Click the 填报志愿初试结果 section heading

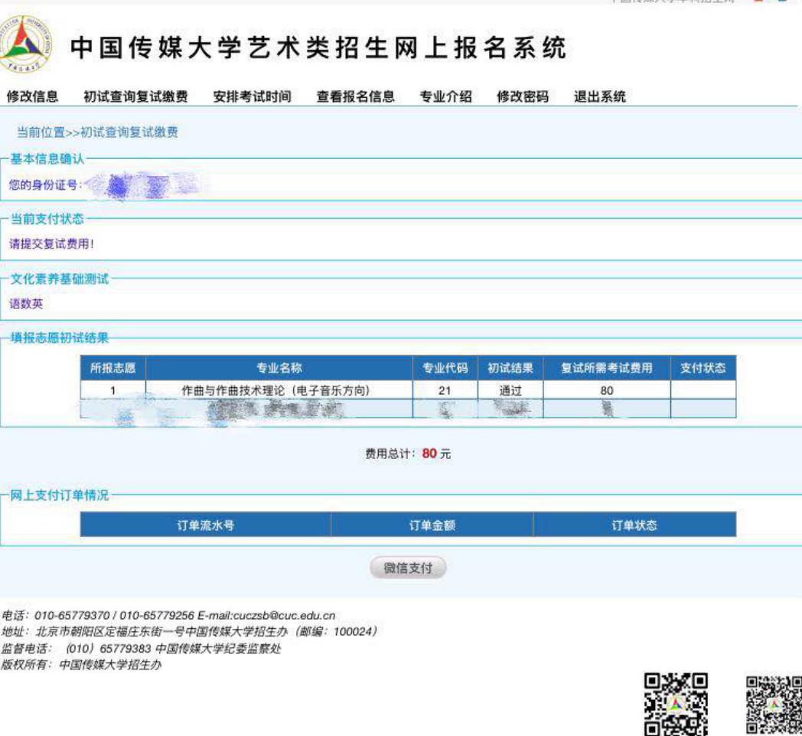(x=60, y=337)
